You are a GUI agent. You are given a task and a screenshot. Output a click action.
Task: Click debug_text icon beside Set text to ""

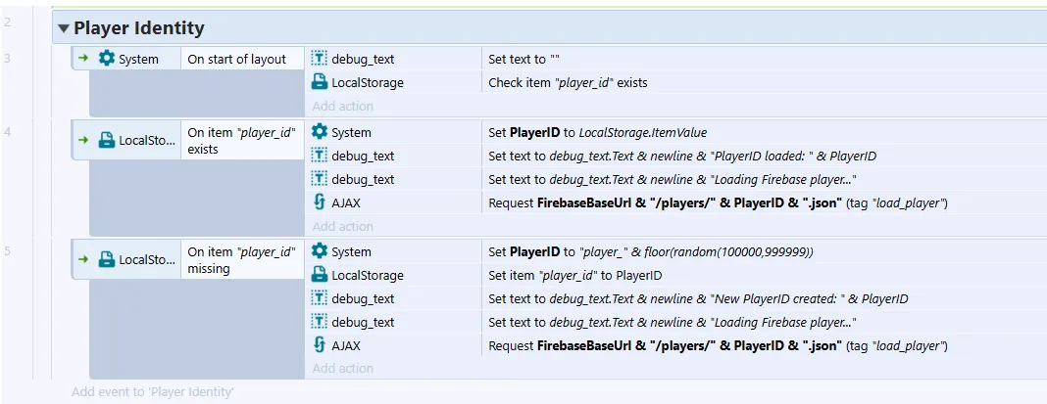tap(320, 59)
